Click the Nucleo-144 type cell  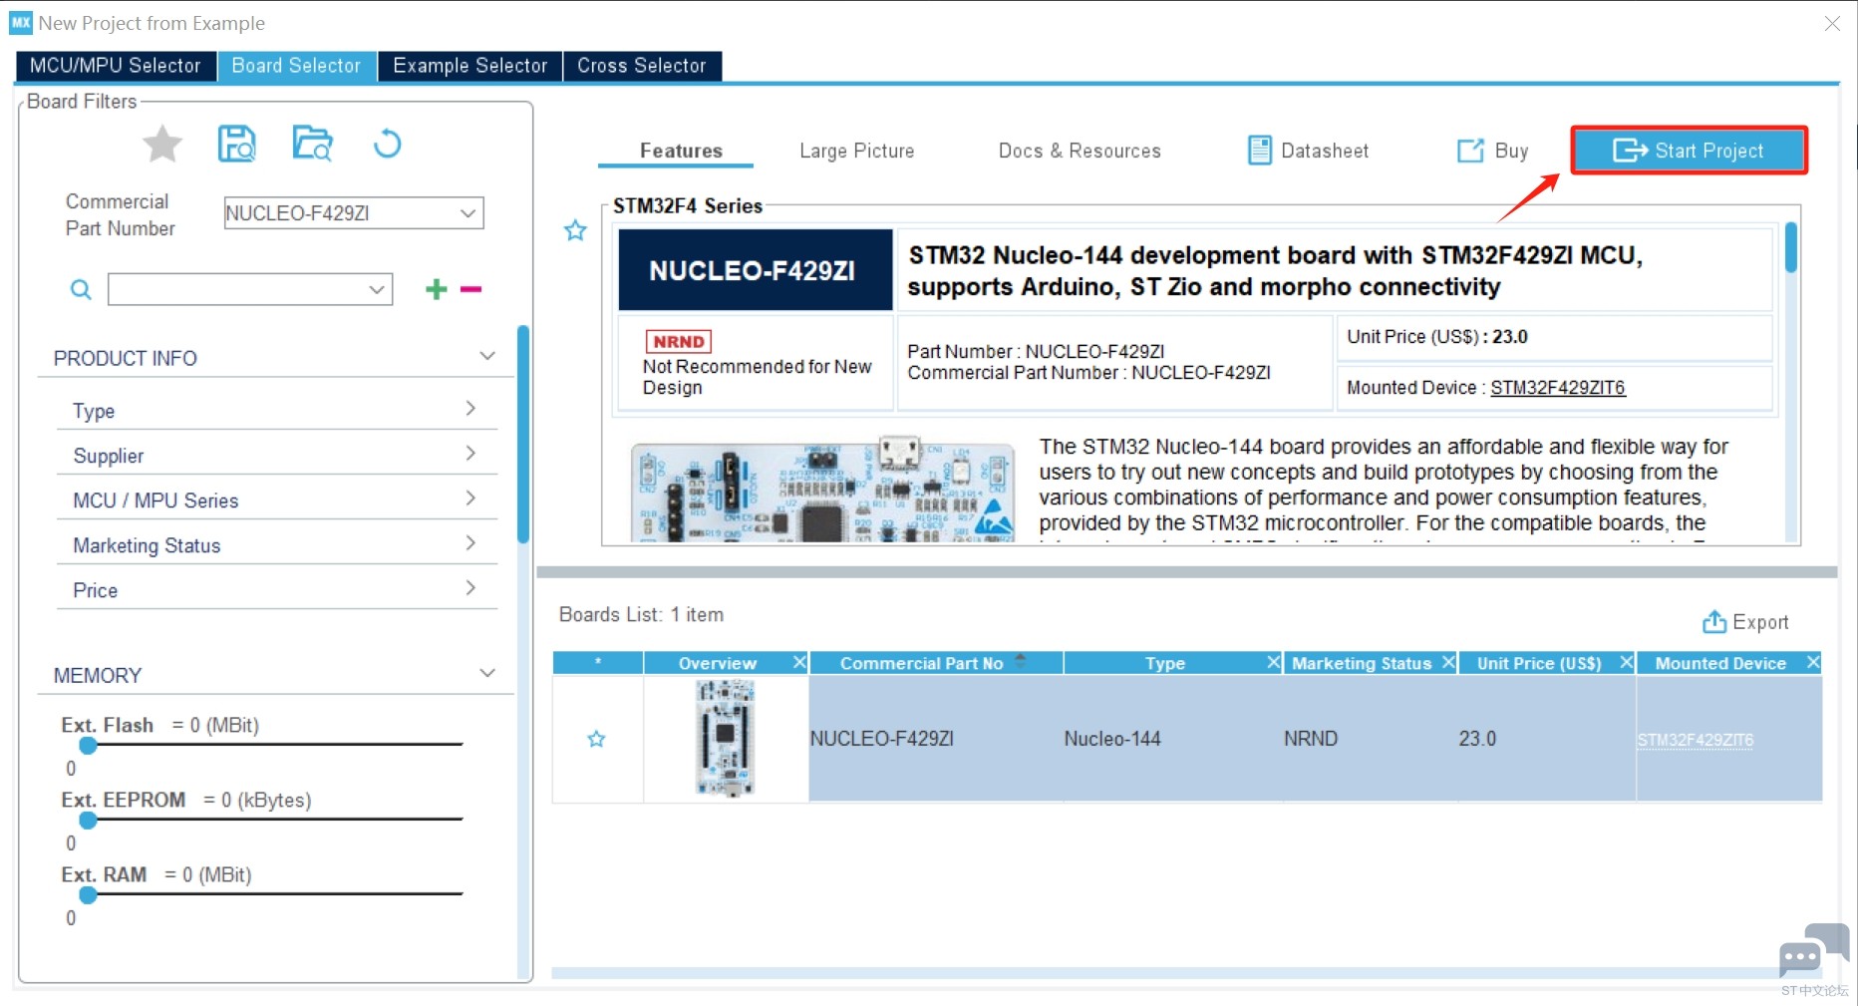[x=1172, y=739]
